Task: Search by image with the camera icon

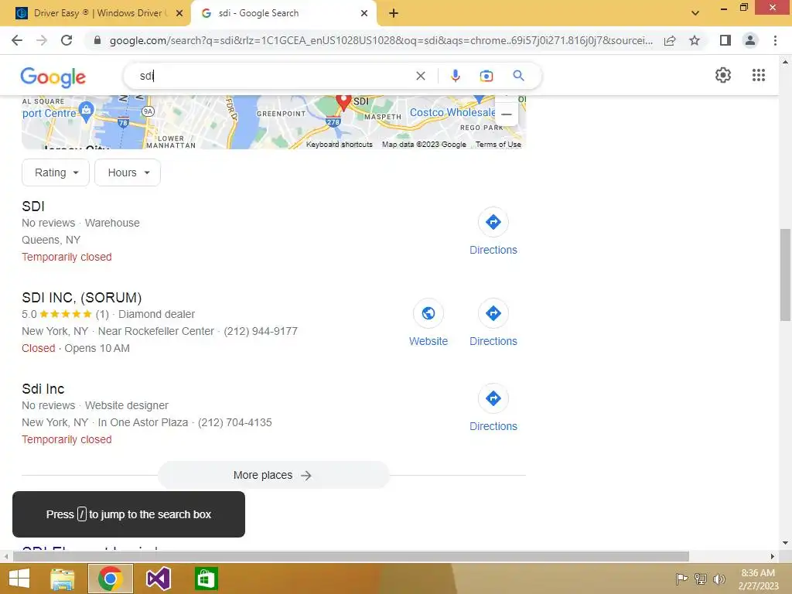Action: coord(486,76)
